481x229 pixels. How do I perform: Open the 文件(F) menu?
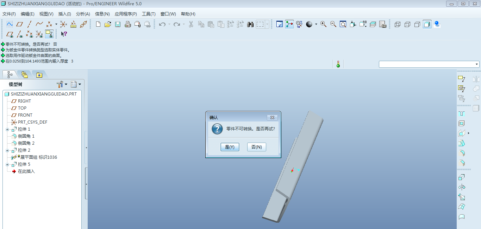pyautogui.click(x=9, y=14)
